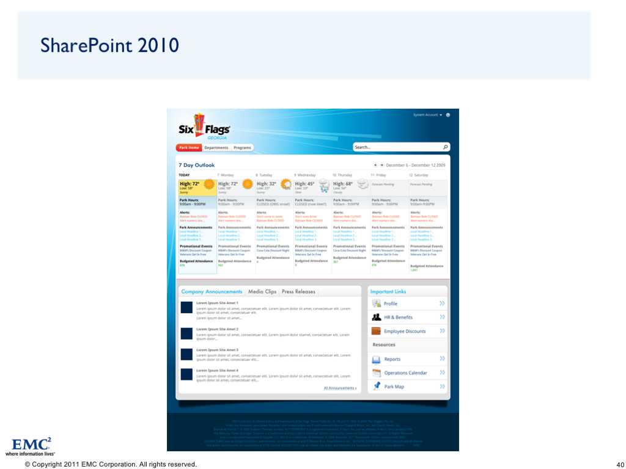Click Tuesday's partly sunny weather icon

(286, 184)
